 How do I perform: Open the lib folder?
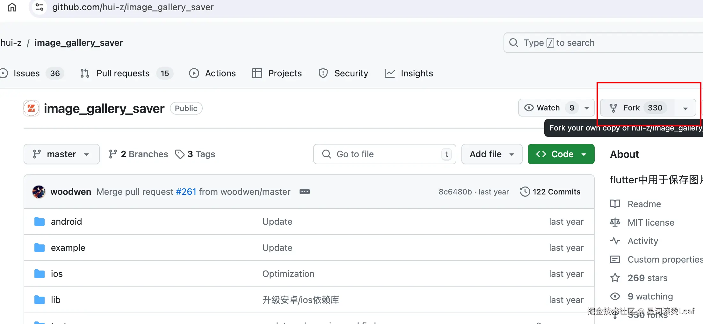point(56,300)
